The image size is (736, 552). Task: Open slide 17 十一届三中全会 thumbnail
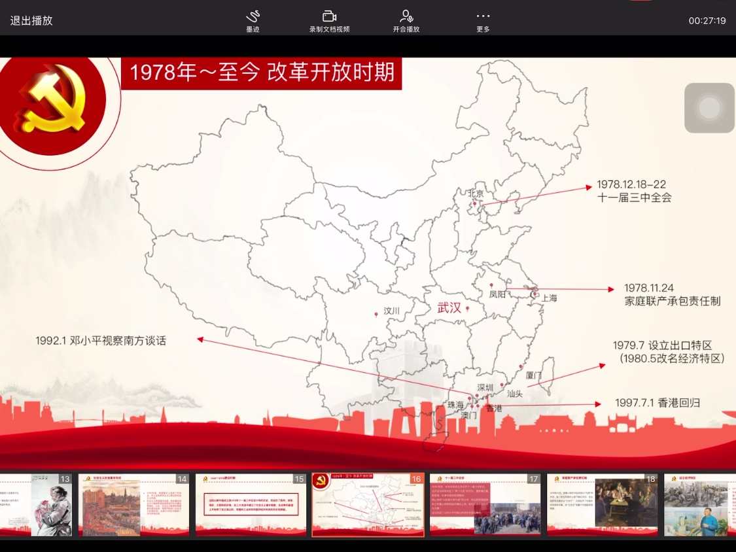(485, 504)
